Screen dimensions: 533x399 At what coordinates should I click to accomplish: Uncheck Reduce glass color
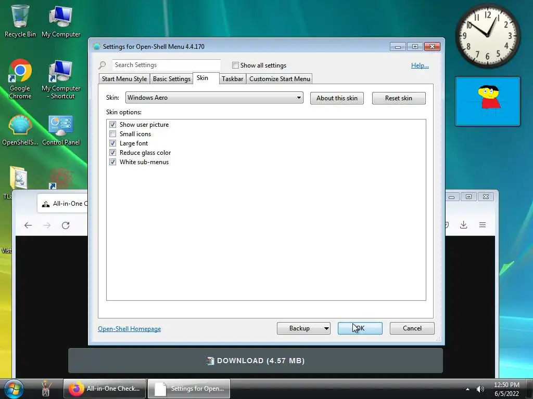coord(112,153)
